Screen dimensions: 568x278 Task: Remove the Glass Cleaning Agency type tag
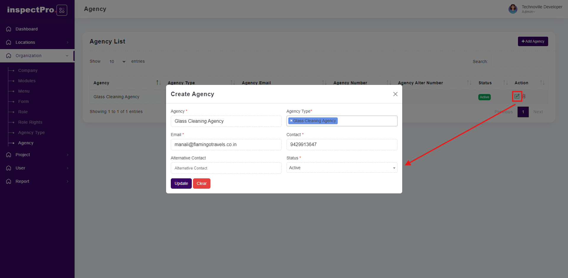[291, 121]
